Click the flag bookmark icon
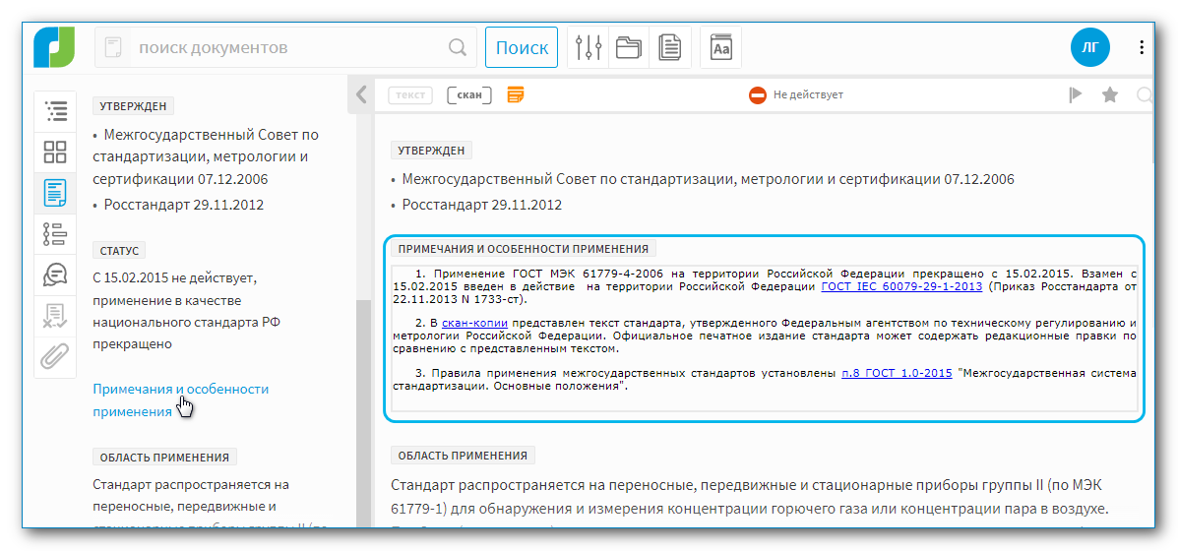 (1076, 94)
